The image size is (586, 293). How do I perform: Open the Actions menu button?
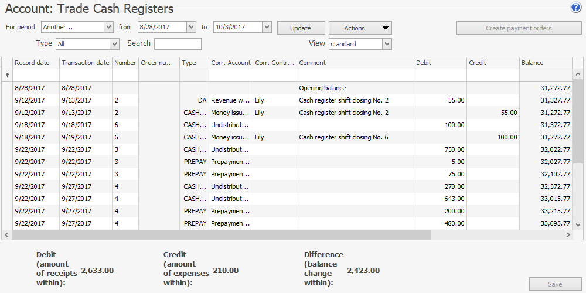(360, 28)
